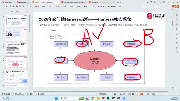Switch to the 切换 ribbon tab
The height and width of the screenshot is (101, 180).
tap(58, 6)
